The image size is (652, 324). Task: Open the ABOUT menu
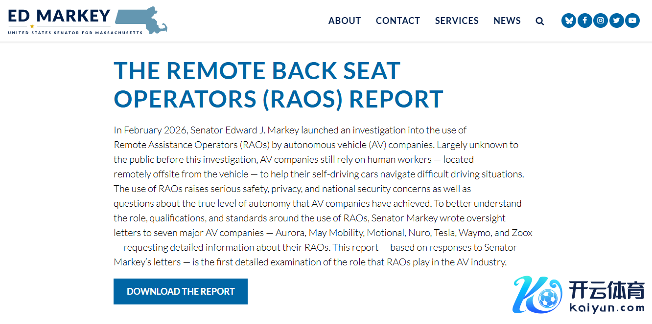[x=345, y=21]
